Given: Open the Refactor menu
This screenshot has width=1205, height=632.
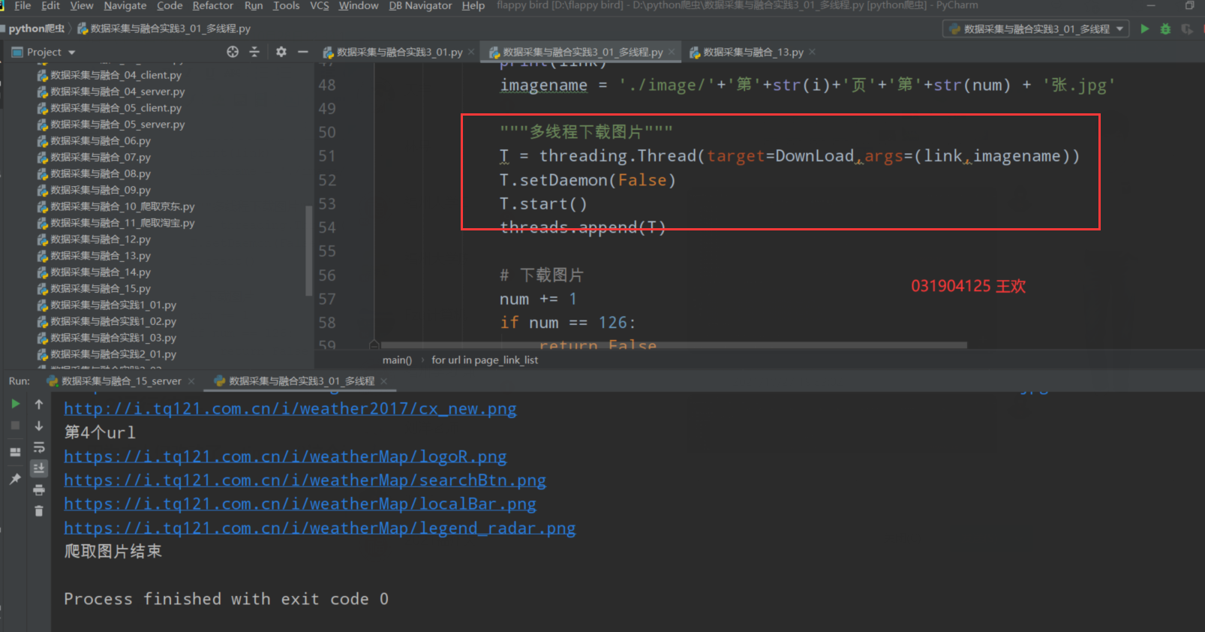Looking at the screenshot, I should tap(213, 5).
